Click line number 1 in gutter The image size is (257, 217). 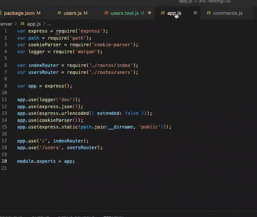coord(5,31)
